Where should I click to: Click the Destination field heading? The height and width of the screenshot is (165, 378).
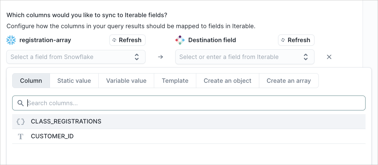[212, 40]
